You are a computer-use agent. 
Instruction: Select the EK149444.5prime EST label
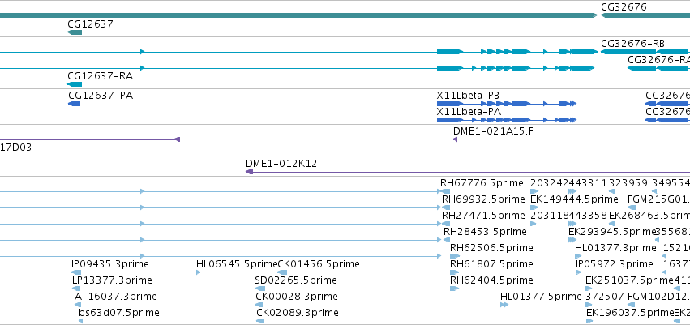click(574, 199)
